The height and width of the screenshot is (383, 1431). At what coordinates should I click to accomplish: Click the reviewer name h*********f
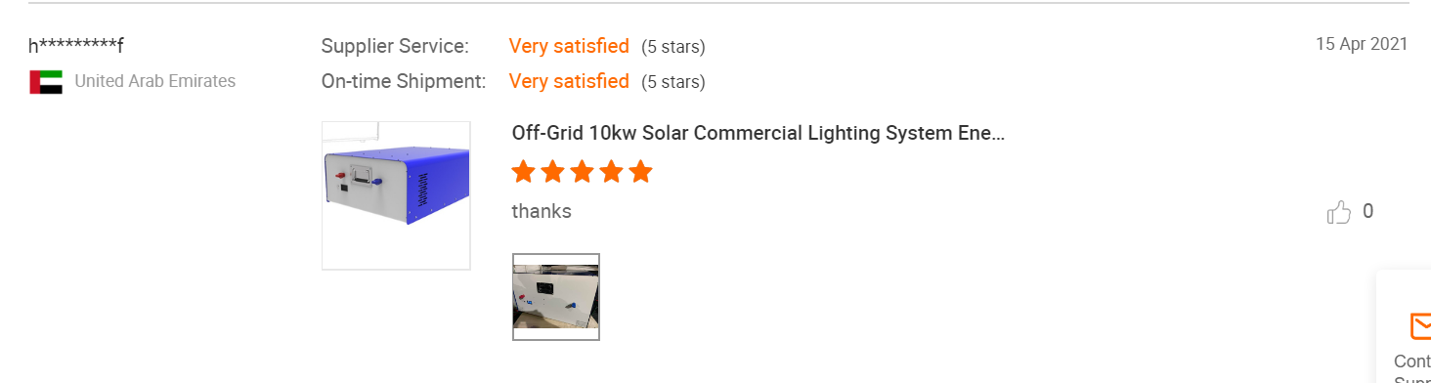(x=76, y=46)
